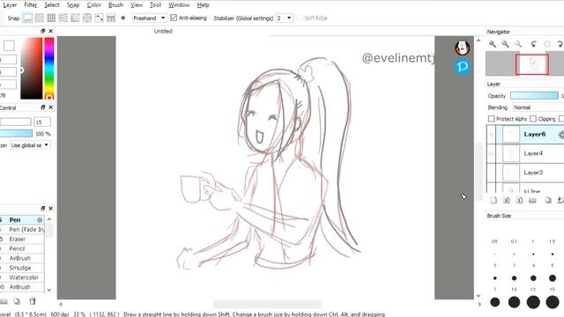564x317 pixels.
Task: Click the snap origin dot icon
Action: [x=123, y=18]
